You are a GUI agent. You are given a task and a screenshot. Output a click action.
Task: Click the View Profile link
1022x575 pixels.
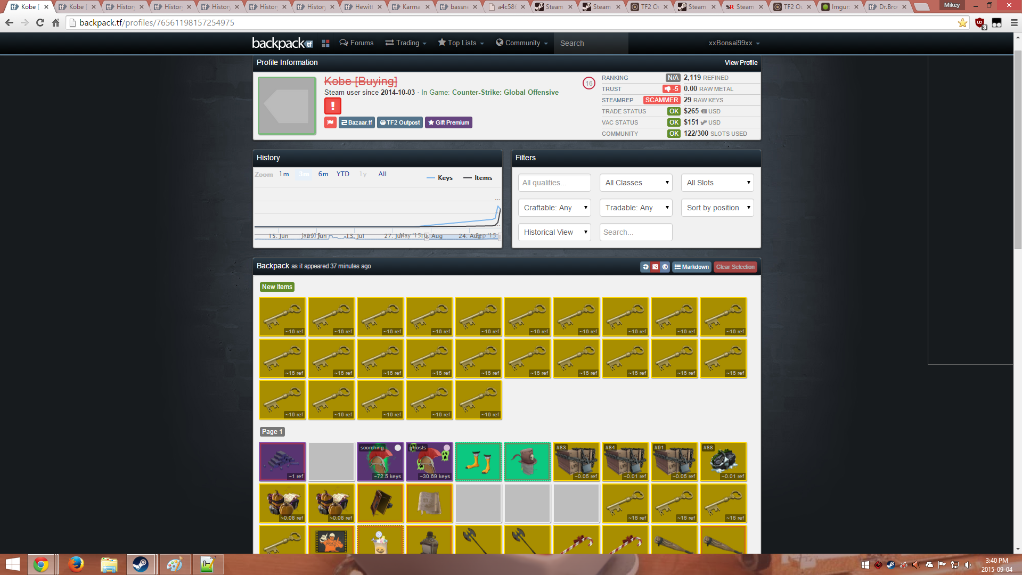pyautogui.click(x=741, y=63)
